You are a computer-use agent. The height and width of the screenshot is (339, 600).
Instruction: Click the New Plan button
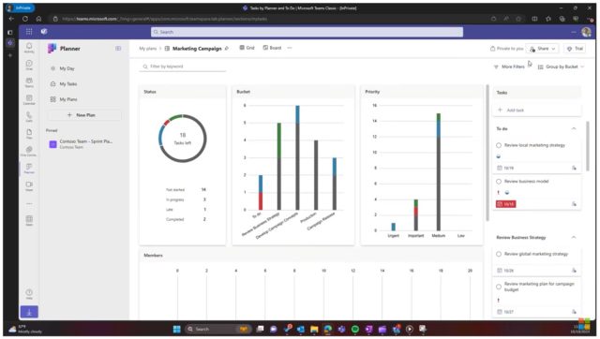pos(84,115)
